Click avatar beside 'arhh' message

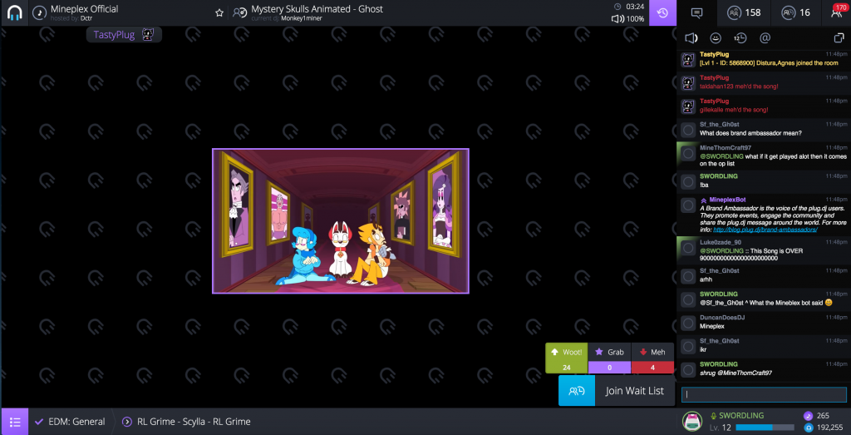[x=688, y=276]
